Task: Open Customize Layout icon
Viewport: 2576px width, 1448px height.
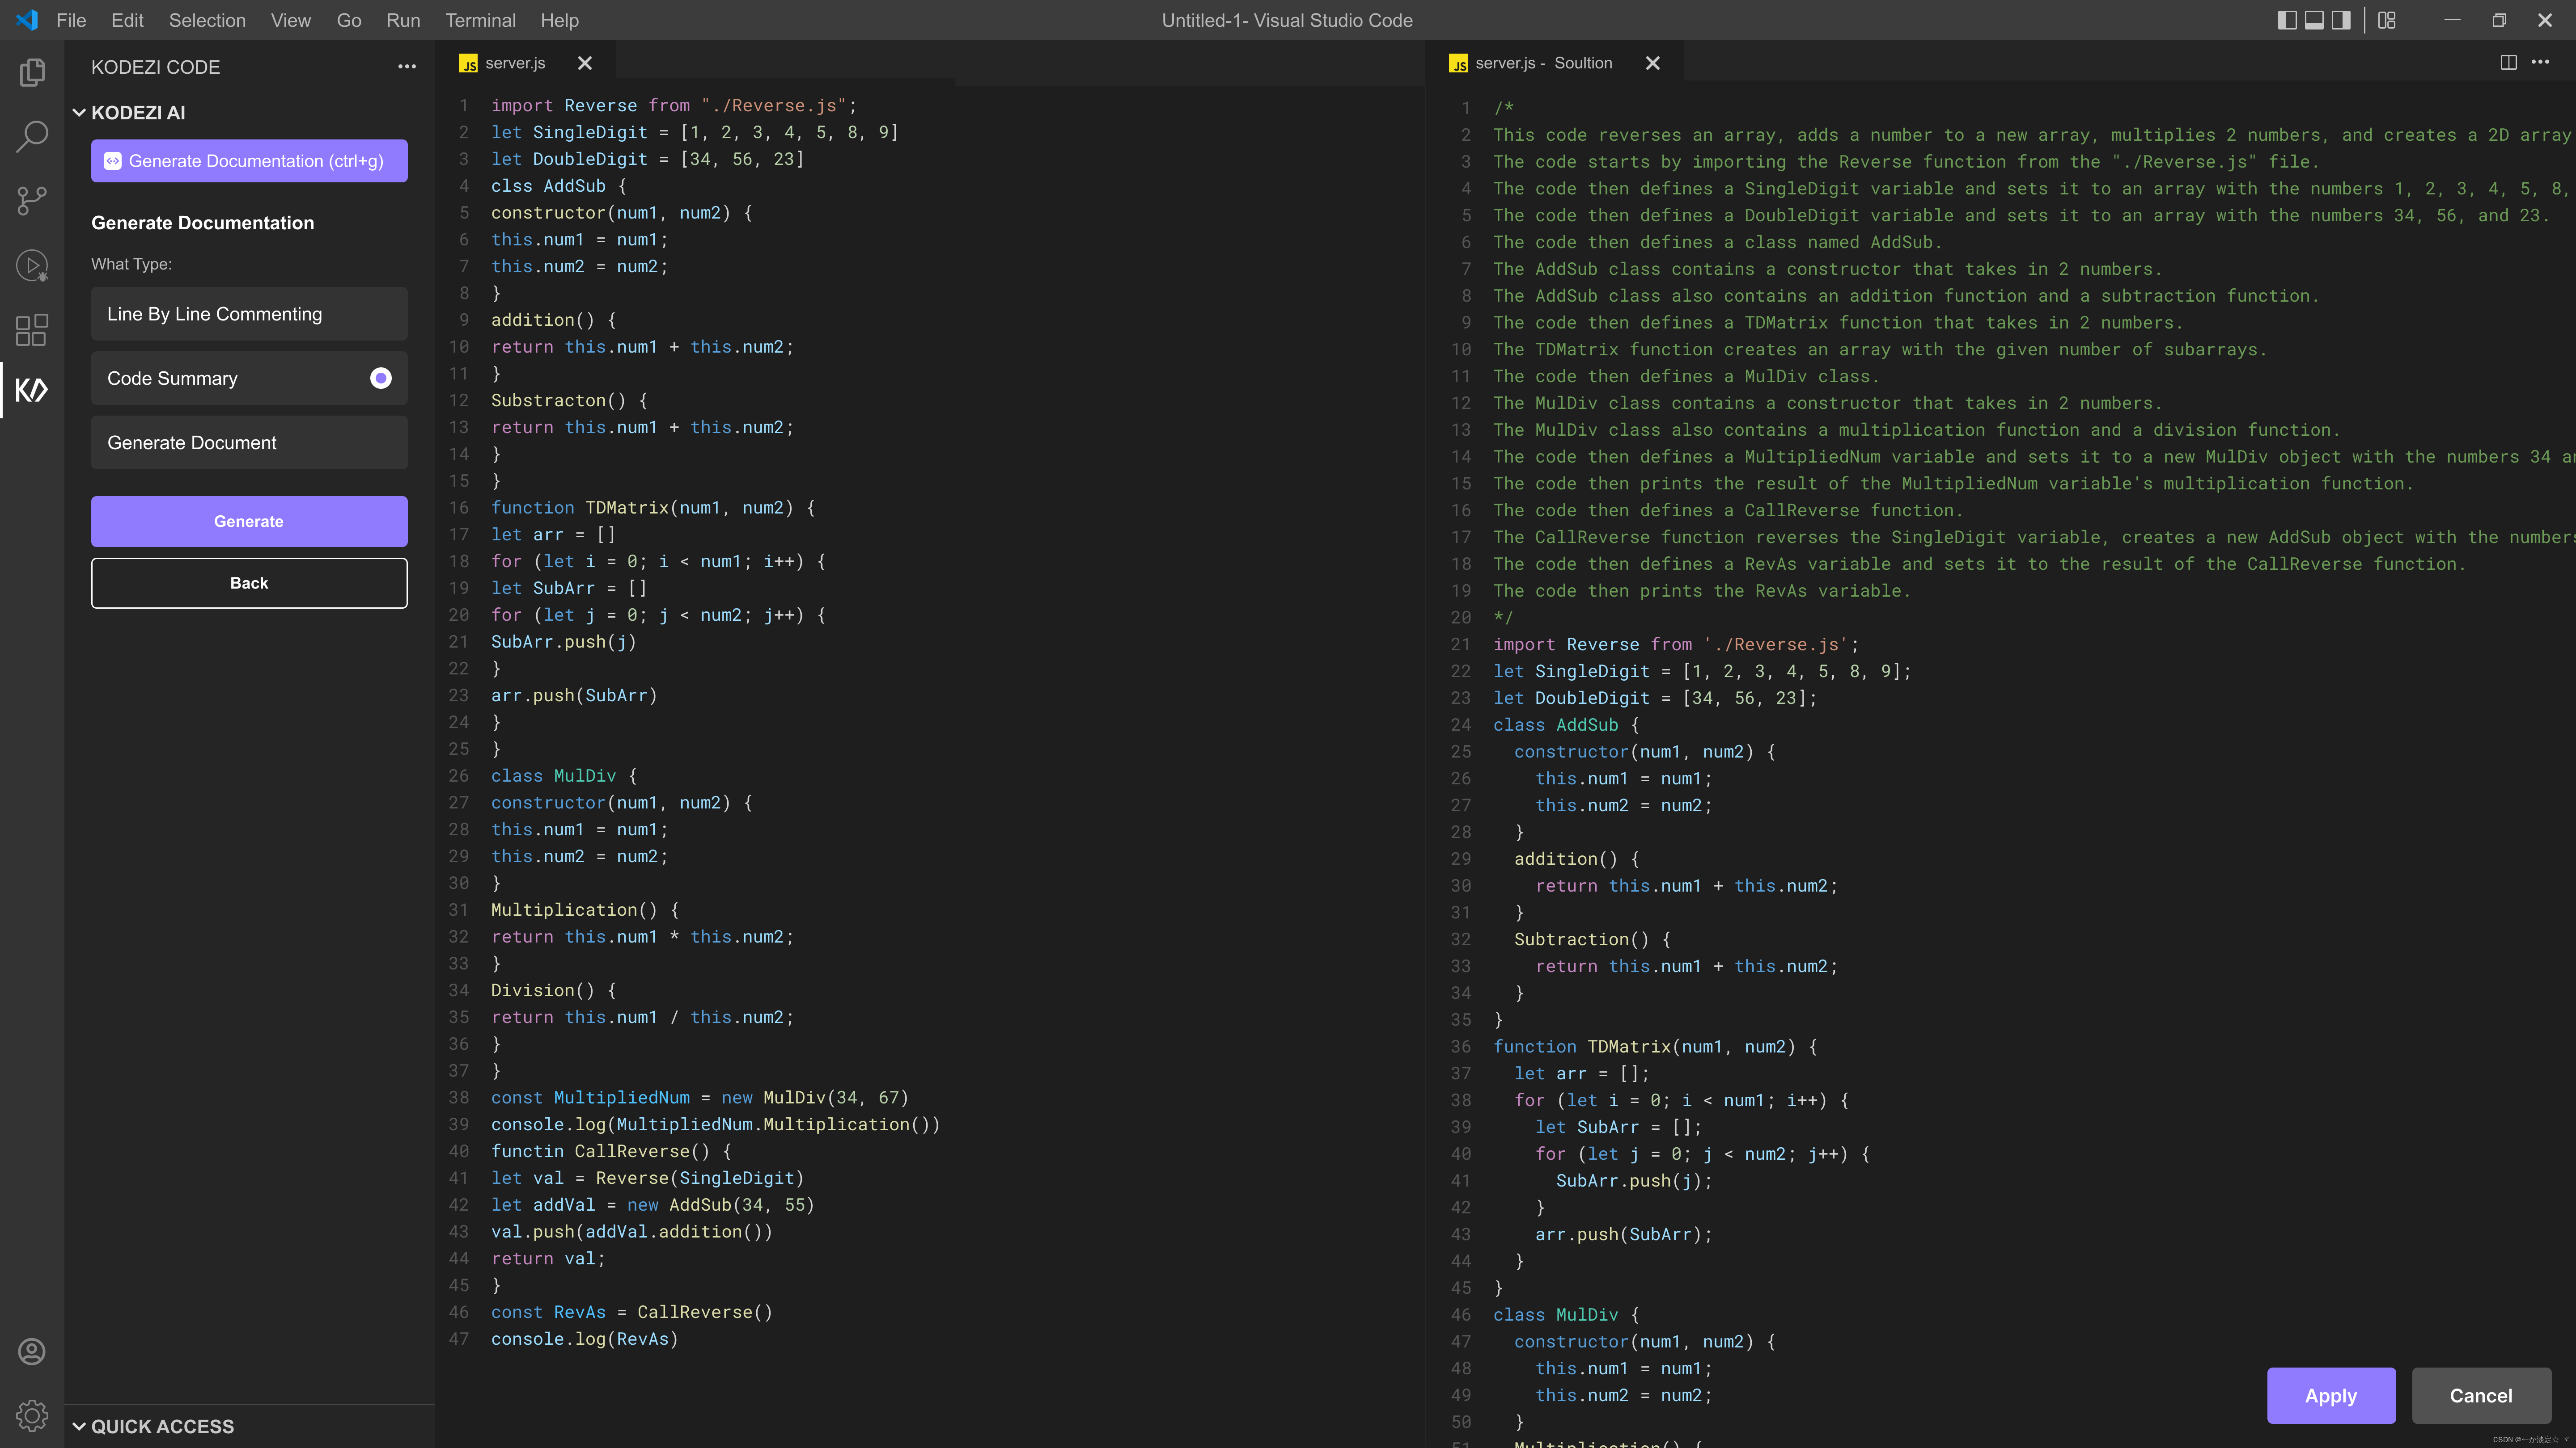Action: pos(2387,20)
